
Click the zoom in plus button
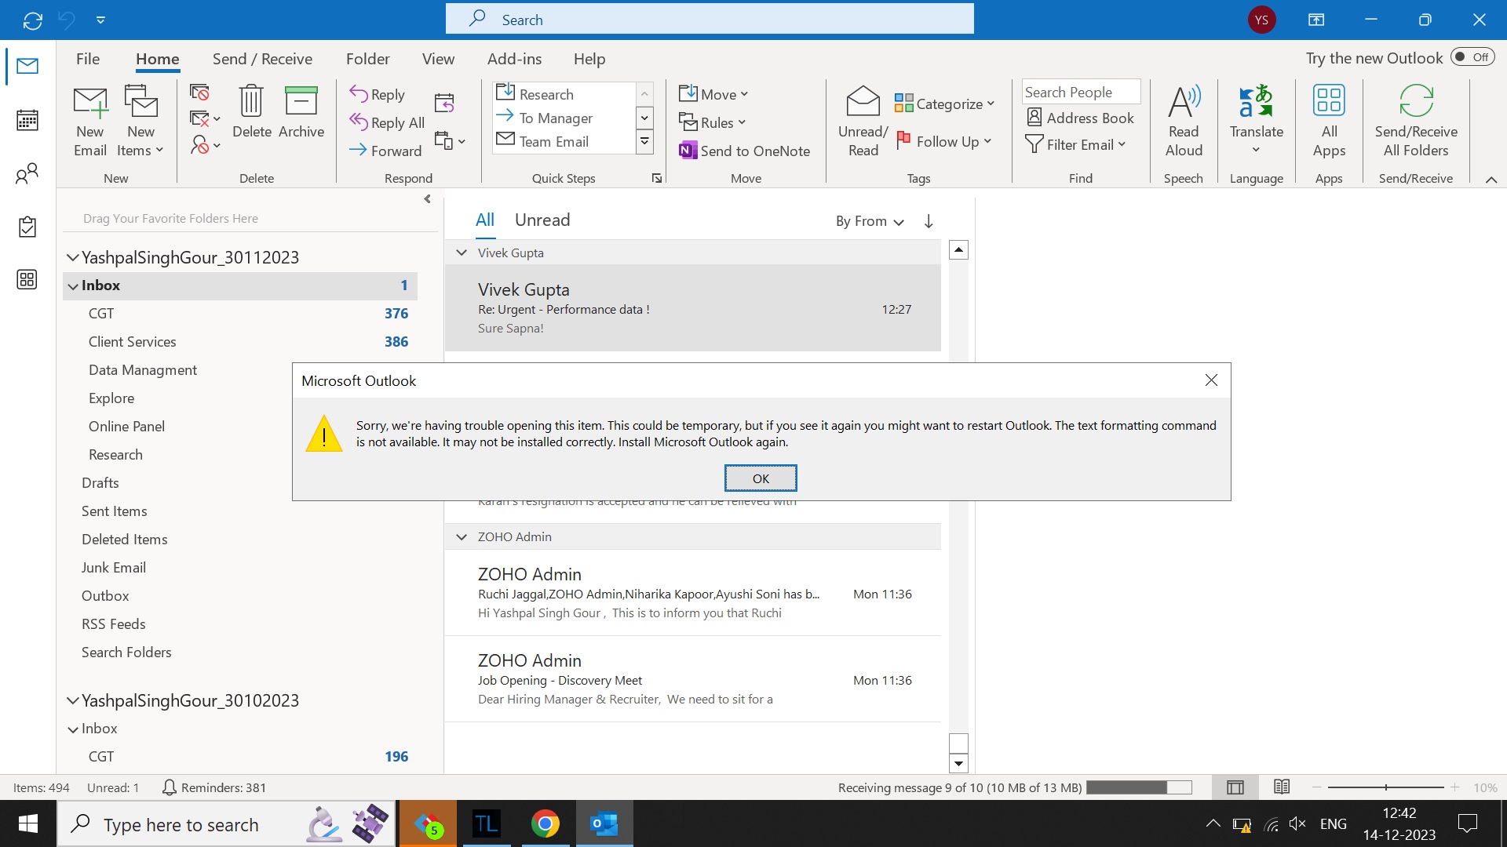(x=1454, y=787)
